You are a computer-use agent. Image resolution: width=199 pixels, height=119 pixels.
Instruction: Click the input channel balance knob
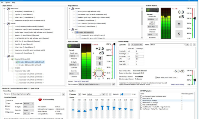(99, 74)
